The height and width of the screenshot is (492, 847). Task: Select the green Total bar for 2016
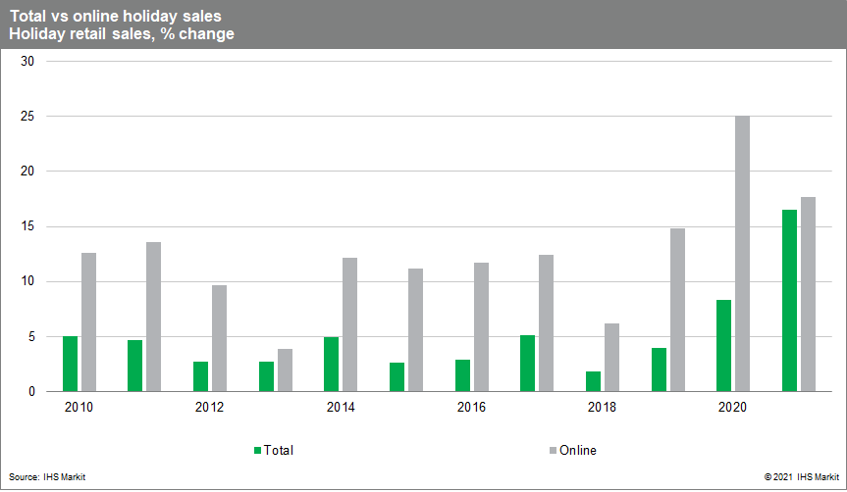coord(462,375)
